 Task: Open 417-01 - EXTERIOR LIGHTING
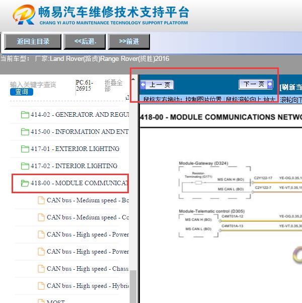tap(75, 149)
